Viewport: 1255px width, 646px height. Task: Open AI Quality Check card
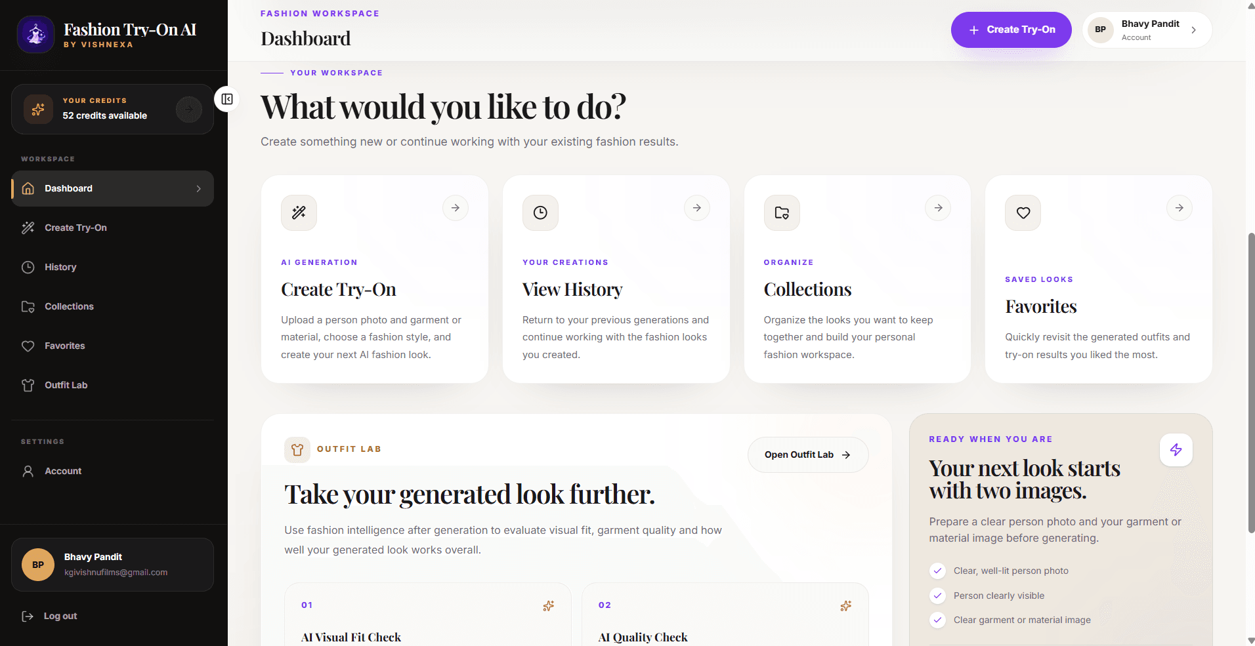(x=725, y=615)
